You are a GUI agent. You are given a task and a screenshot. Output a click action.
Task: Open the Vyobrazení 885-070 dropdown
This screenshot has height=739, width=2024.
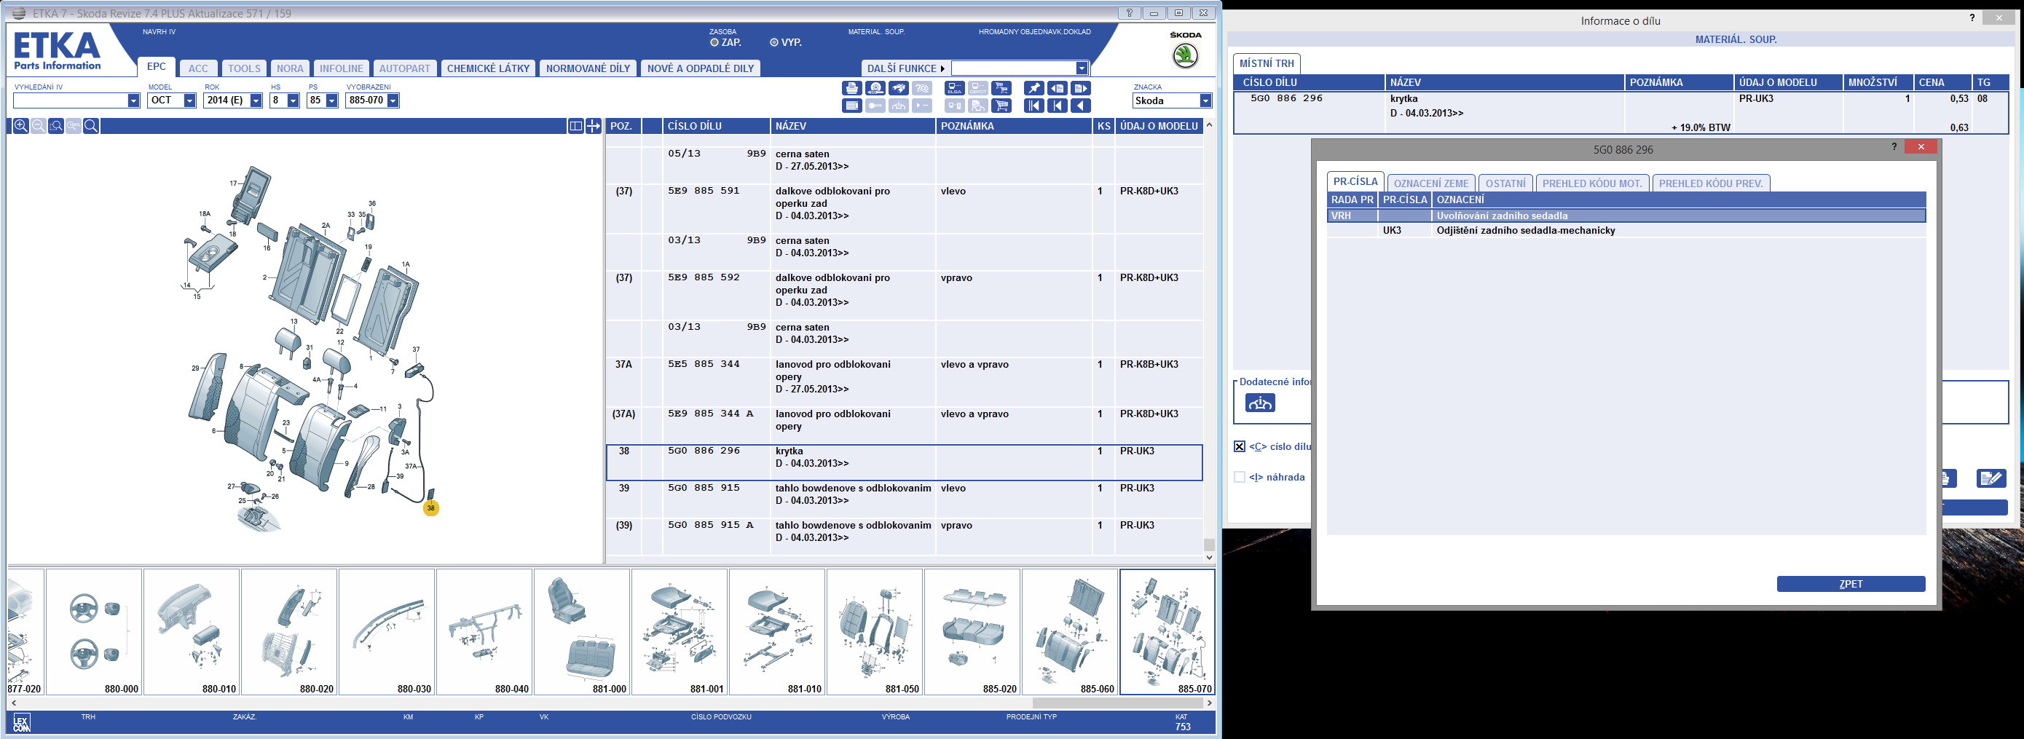coord(393,100)
